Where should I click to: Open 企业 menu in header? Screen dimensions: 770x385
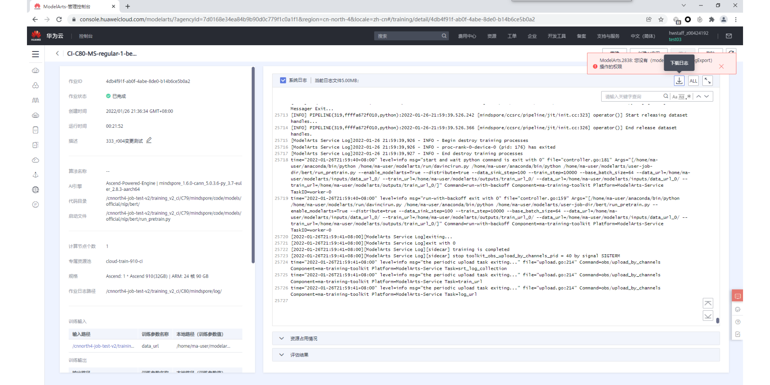(x=532, y=36)
